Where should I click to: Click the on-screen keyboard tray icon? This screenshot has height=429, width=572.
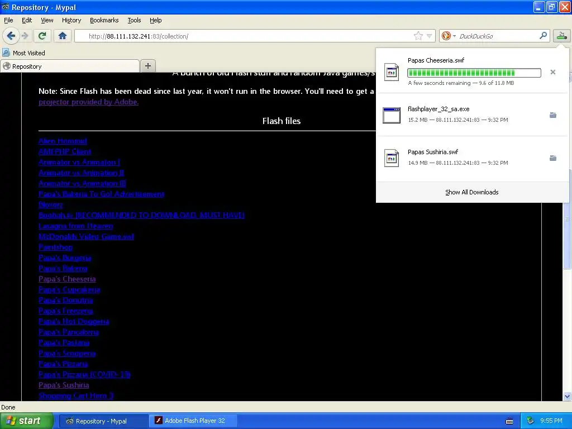(509, 421)
